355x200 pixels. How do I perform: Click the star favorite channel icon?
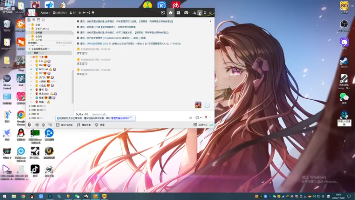(79, 13)
